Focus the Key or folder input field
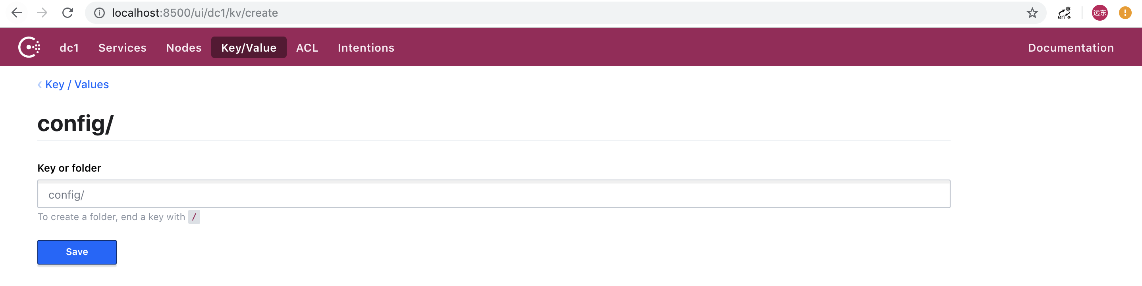This screenshot has height=286, width=1142. pyautogui.click(x=494, y=194)
